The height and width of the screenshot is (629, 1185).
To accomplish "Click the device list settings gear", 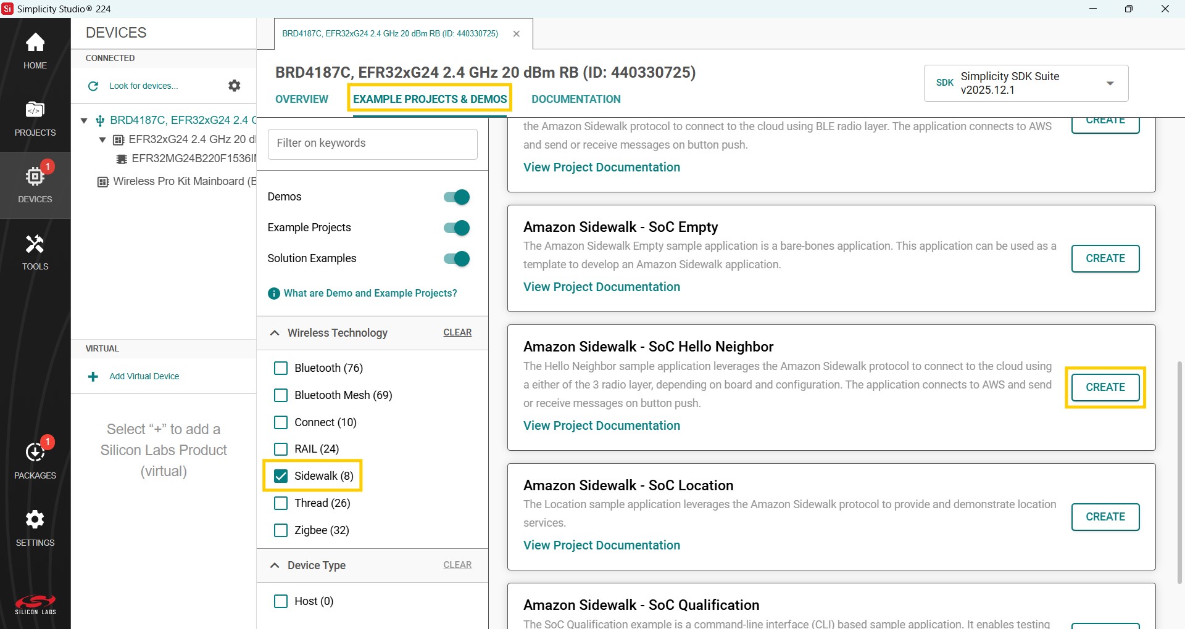I will tap(235, 86).
